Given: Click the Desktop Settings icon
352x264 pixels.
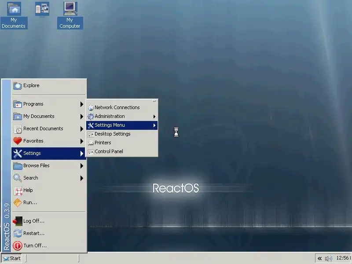Looking at the screenshot, I should point(91,134).
